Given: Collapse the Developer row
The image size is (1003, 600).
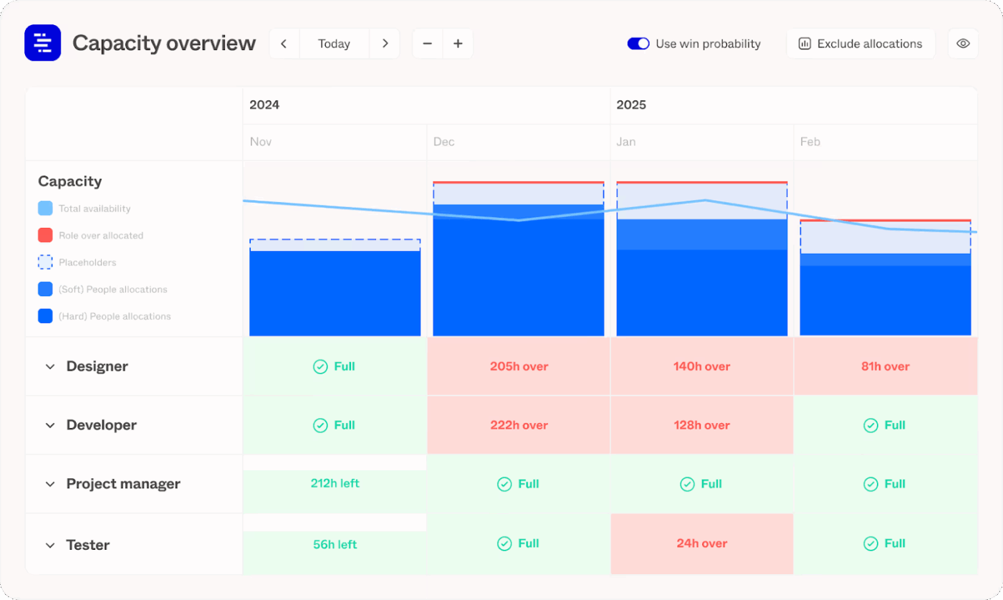Looking at the screenshot, I should coord(50,425).
